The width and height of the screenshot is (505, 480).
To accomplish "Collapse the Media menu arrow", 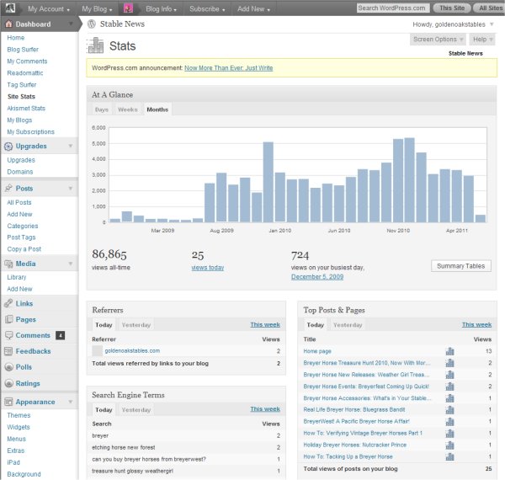I will (x=71, y=264).
